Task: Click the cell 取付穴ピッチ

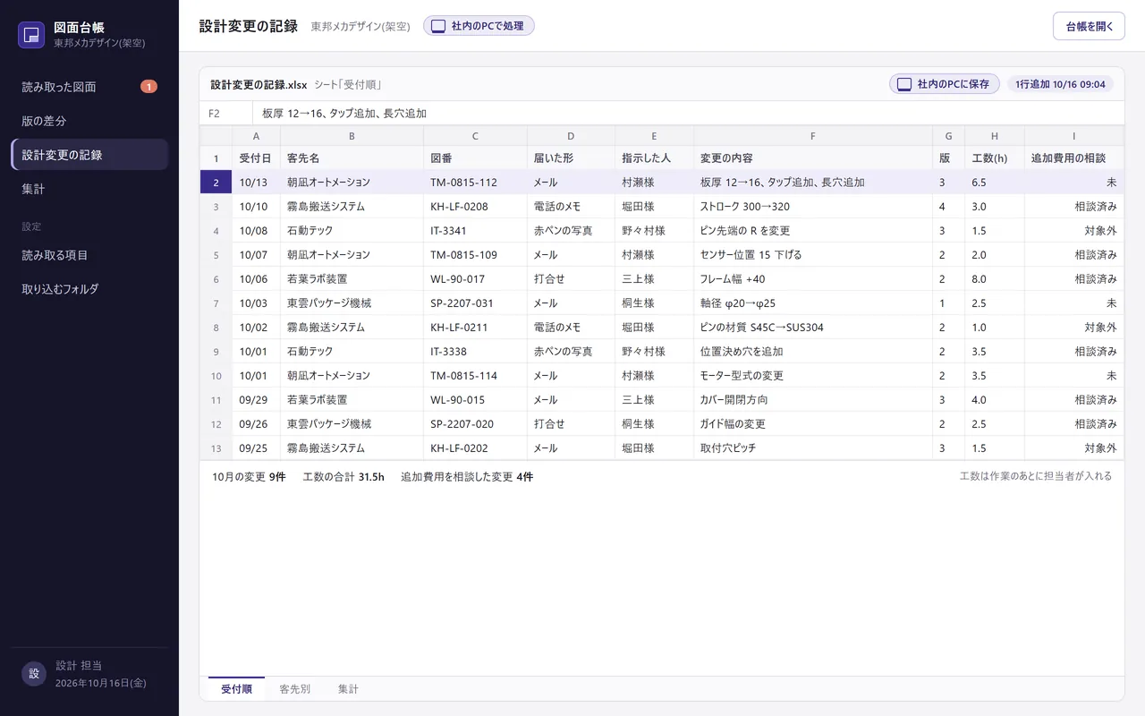Action: 813,448
